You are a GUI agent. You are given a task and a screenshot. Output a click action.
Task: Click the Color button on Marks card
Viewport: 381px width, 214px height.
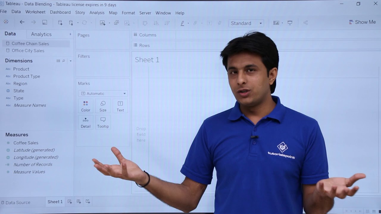coord(85,106)
